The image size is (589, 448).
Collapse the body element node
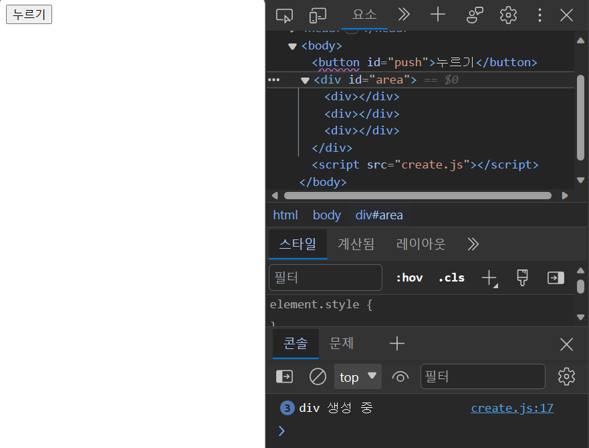click(292, 46)
